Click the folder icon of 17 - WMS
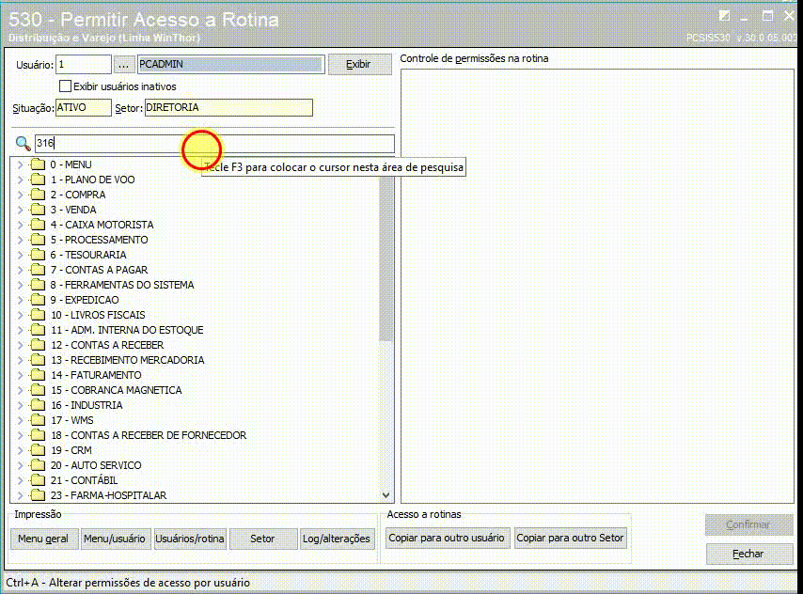 click(x=38, y=420)
